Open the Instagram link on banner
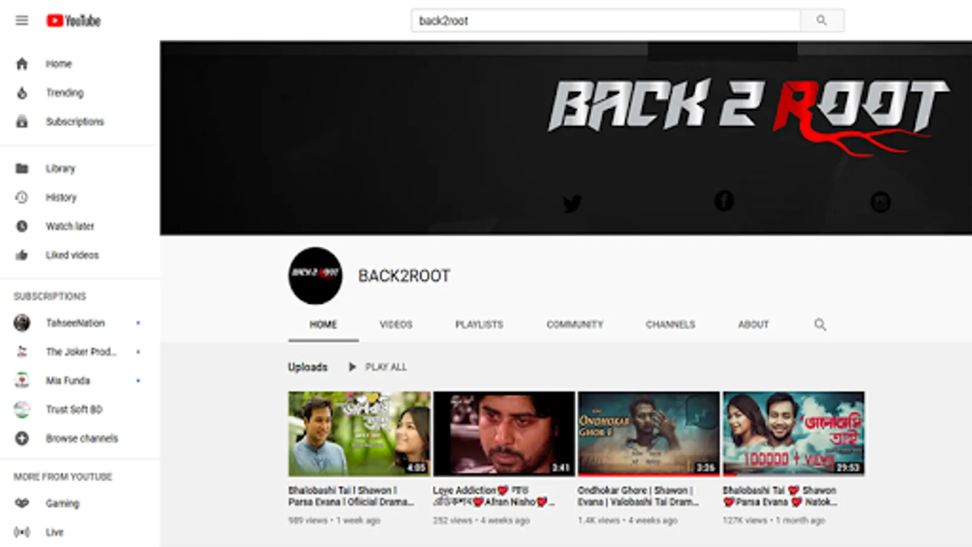Viewport: 972px width, 547px height. click(880, 202)
